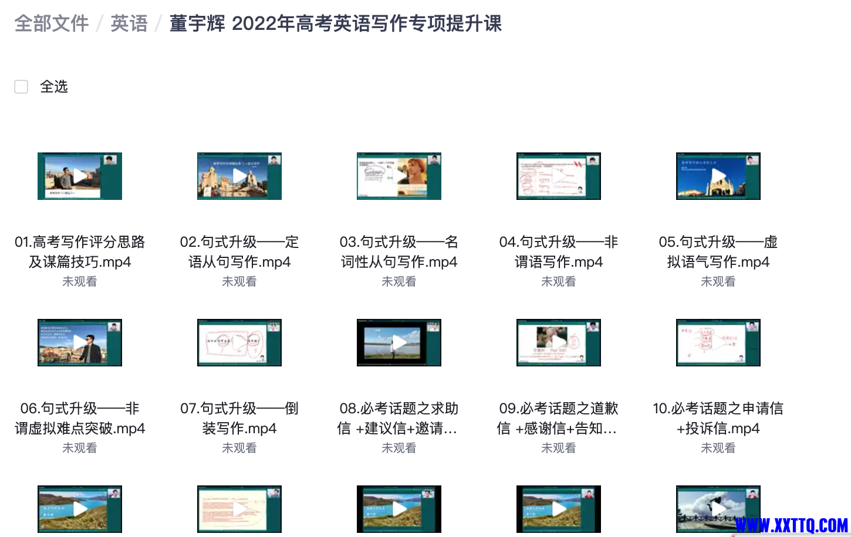The width and height of the screenshot is (851, 537).
Task: Select file name 02.句式升级——定语从句写作.mp4
Action: 239,251
